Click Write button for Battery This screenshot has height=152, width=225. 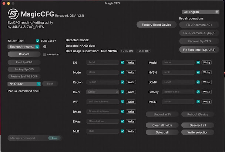(206, 92)
